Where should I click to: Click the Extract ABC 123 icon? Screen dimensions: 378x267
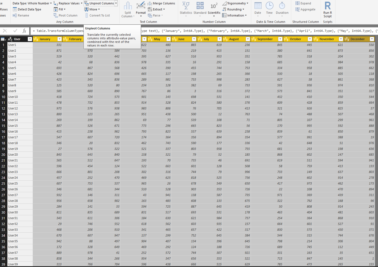(x=150, y=9)
